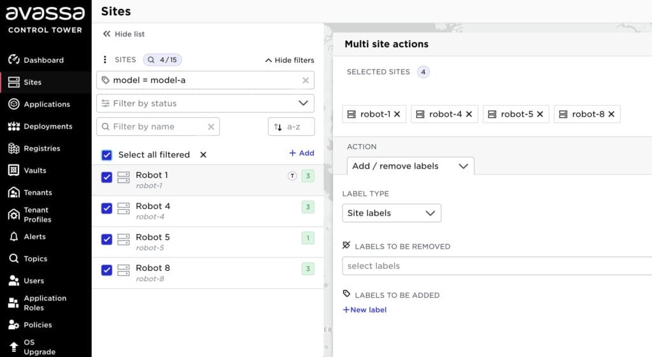Click the OS Upgrade arrow icon
This screenshot has width=652, height=357.
[x=14, y=347]
